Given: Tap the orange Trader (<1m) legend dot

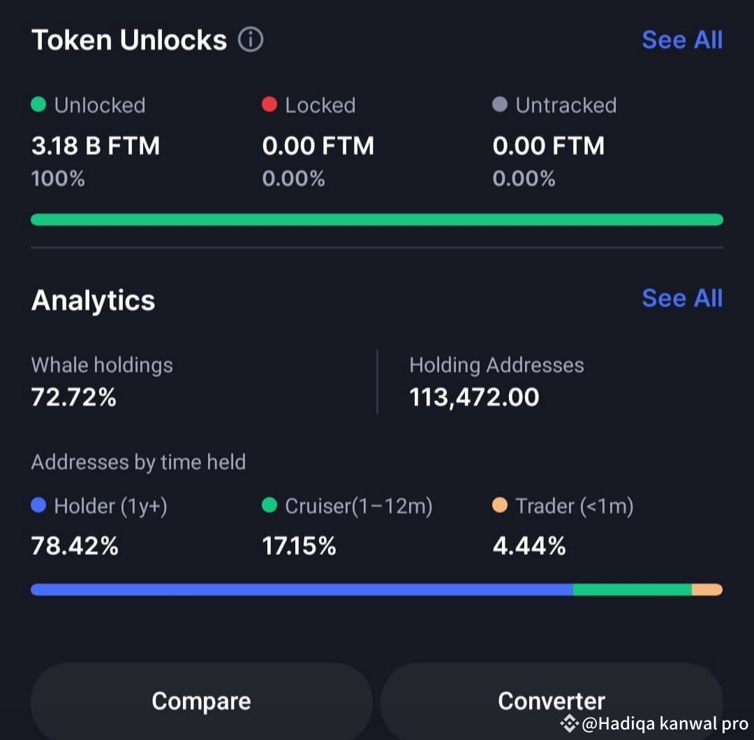Looking at the screenshot, I should click(x=500, y=505).
